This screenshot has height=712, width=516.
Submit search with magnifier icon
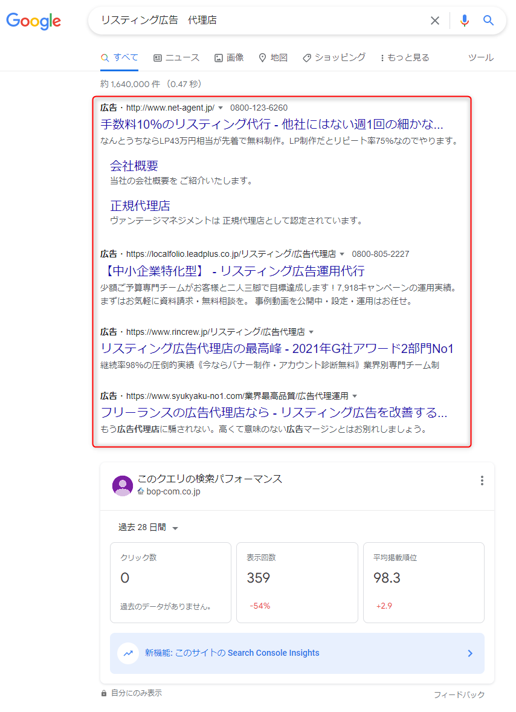(x=488, y=21)
